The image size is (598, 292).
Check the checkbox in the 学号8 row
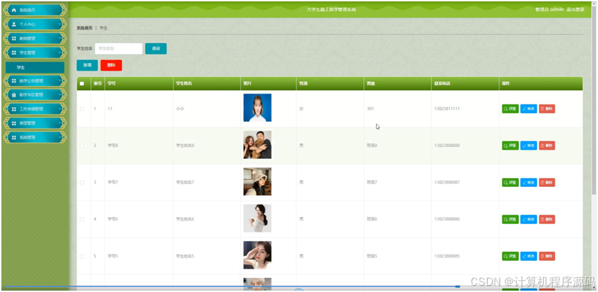click(81, 146)
